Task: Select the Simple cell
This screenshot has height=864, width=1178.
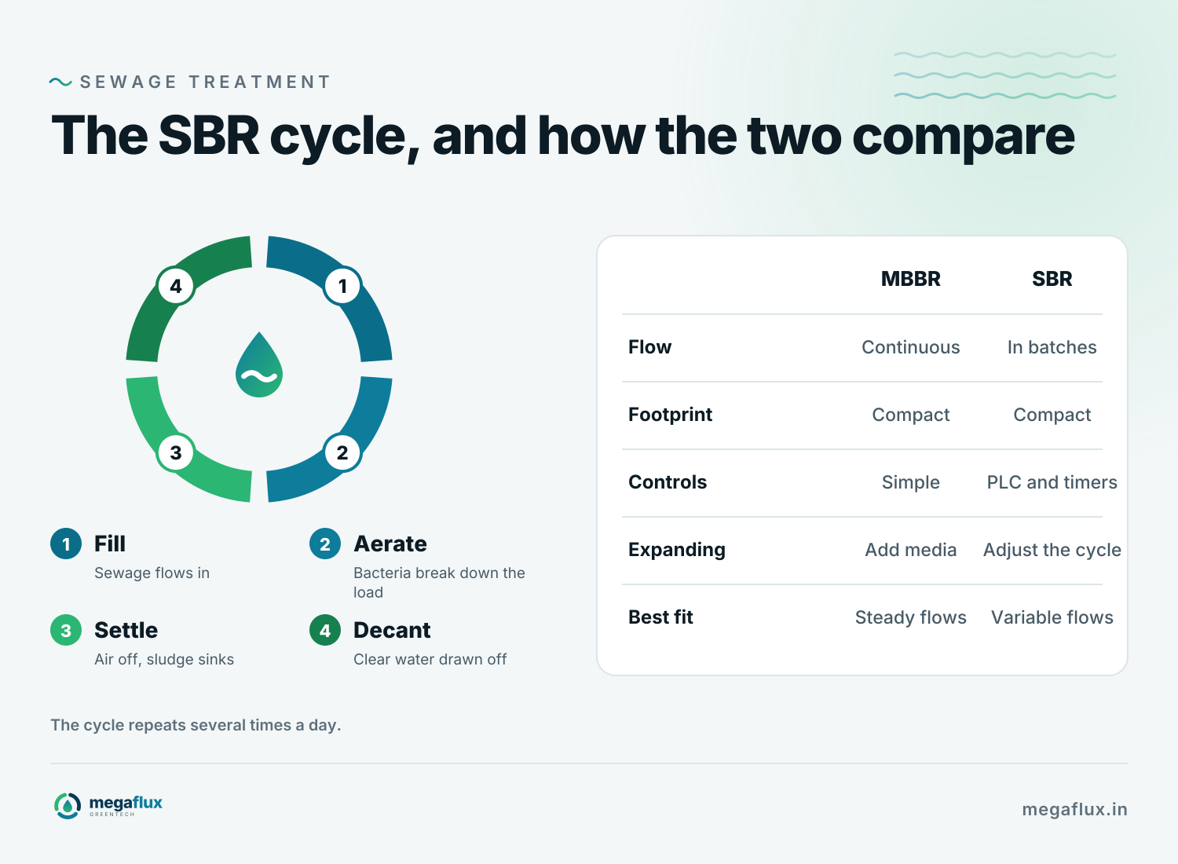Action: [x=911, y=482]
